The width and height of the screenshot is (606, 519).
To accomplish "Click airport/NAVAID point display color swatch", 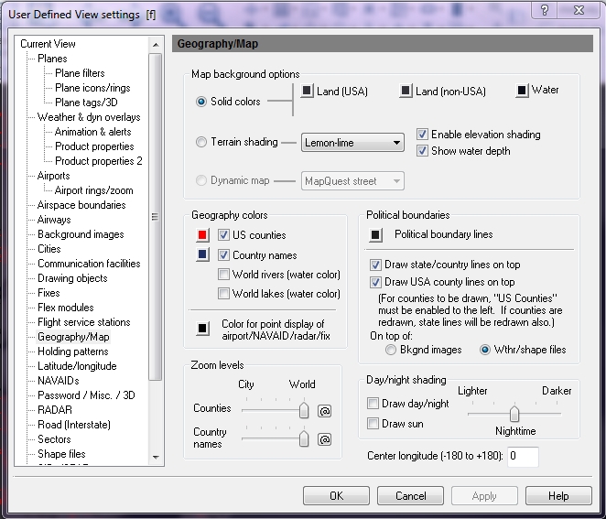I will click(201, 330).
